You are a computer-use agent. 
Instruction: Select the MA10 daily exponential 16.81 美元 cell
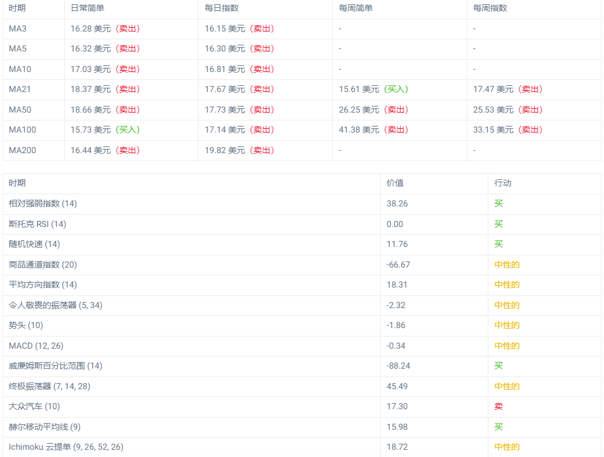pyautogui.click(x=266, y=70)
